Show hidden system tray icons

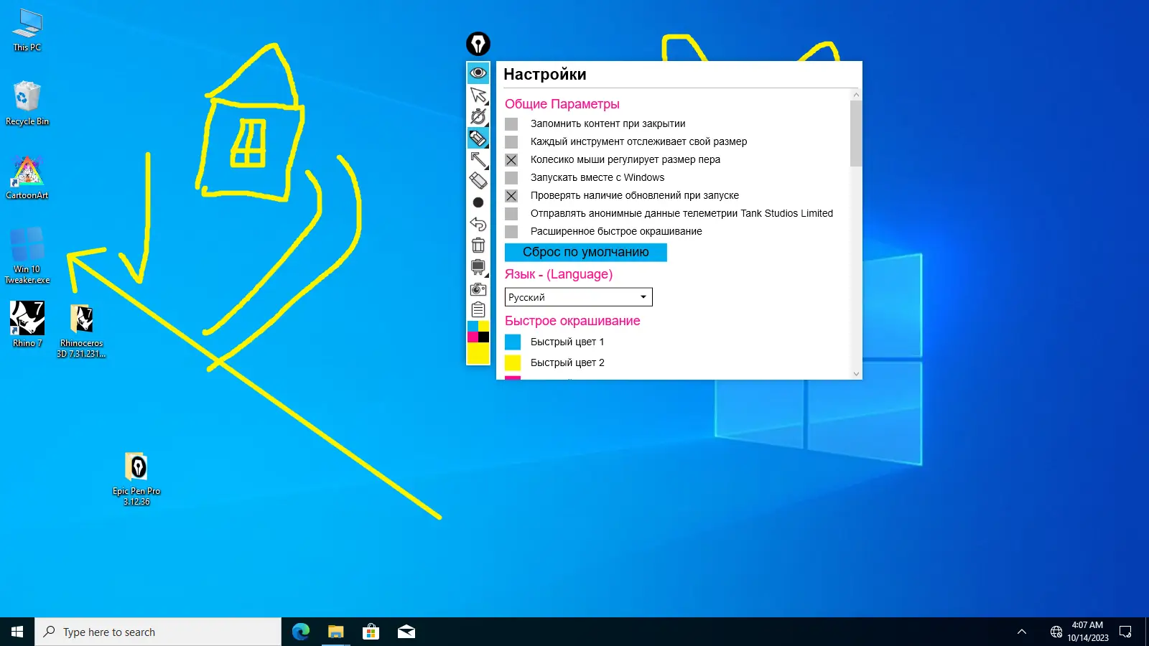pyautogui.click(x=1022, y=632)
